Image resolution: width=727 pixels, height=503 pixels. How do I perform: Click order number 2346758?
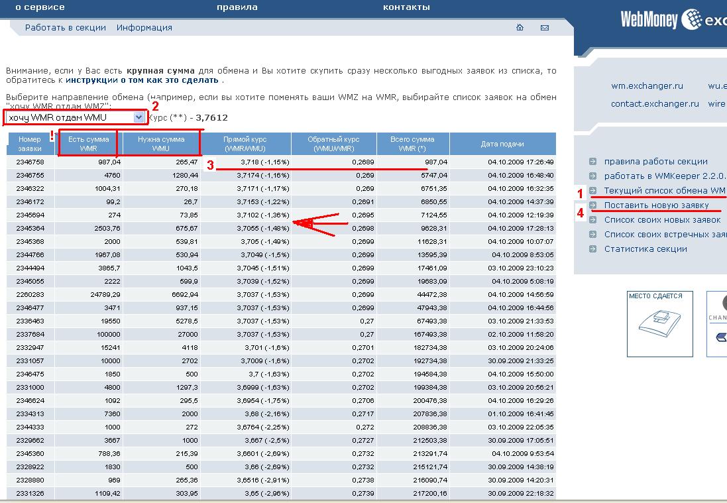[30, 162]
